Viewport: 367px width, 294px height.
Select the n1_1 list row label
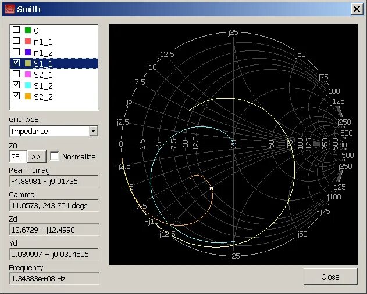pos(43,42)
